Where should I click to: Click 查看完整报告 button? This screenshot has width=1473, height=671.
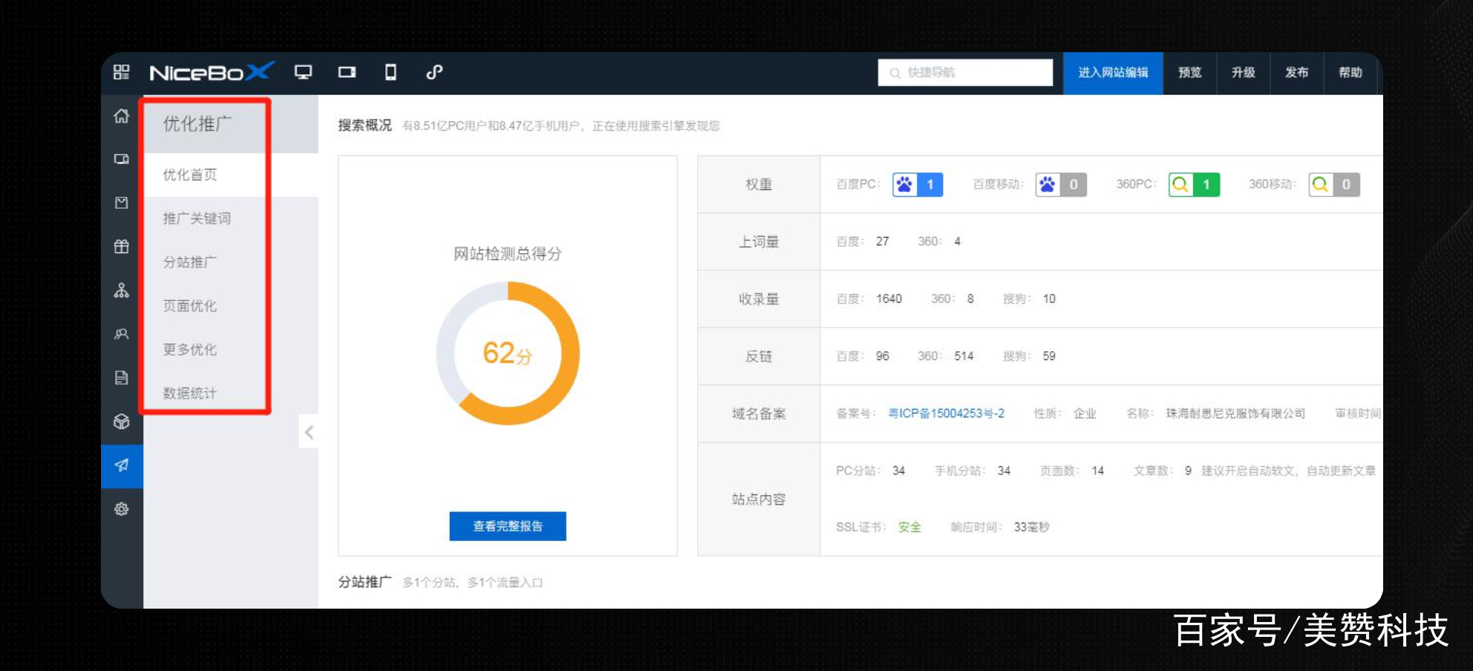click(508, 526)
